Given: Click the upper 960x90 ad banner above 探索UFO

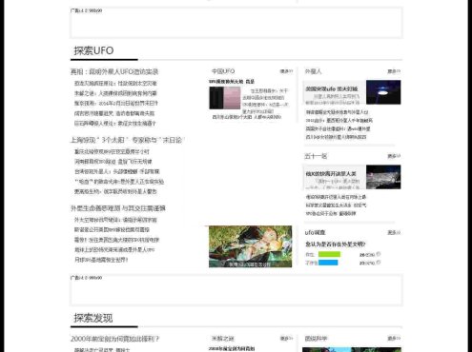Looking at the screenshot, I should point(236,23).
